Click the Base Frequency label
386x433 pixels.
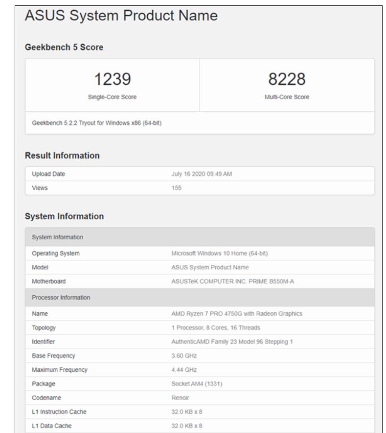(53, 356)
